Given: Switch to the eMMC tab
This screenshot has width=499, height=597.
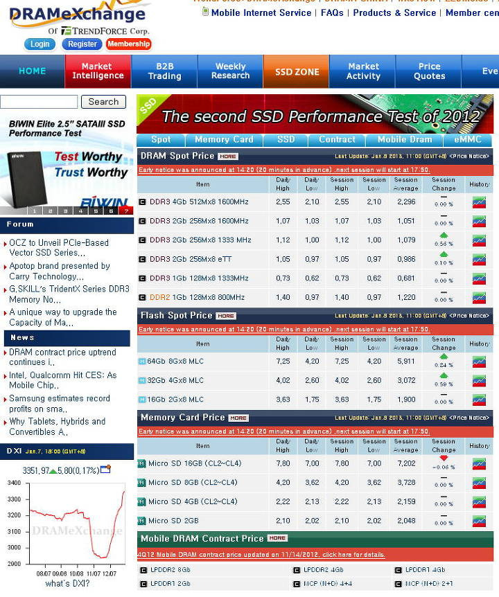Looking at the screenshot, I should click(x=468, y=140).
